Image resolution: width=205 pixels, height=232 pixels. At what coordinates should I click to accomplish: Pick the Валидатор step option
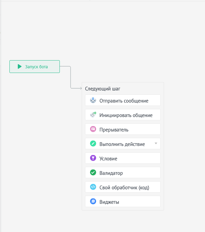click(123, 172)
